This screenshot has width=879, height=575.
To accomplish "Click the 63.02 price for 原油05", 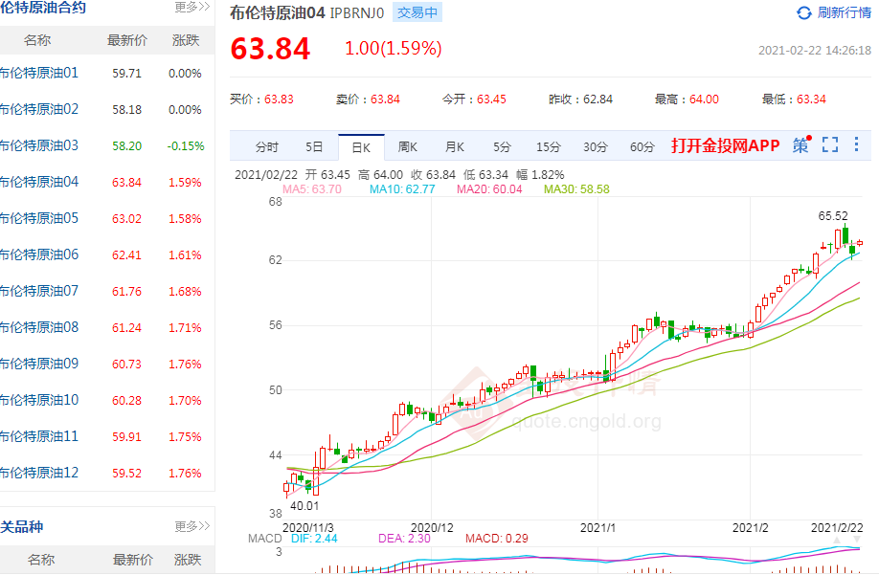I will [x=126, y=219].
